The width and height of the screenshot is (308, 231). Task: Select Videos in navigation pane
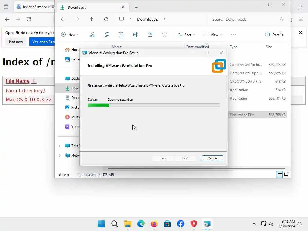tap(72, 127)
